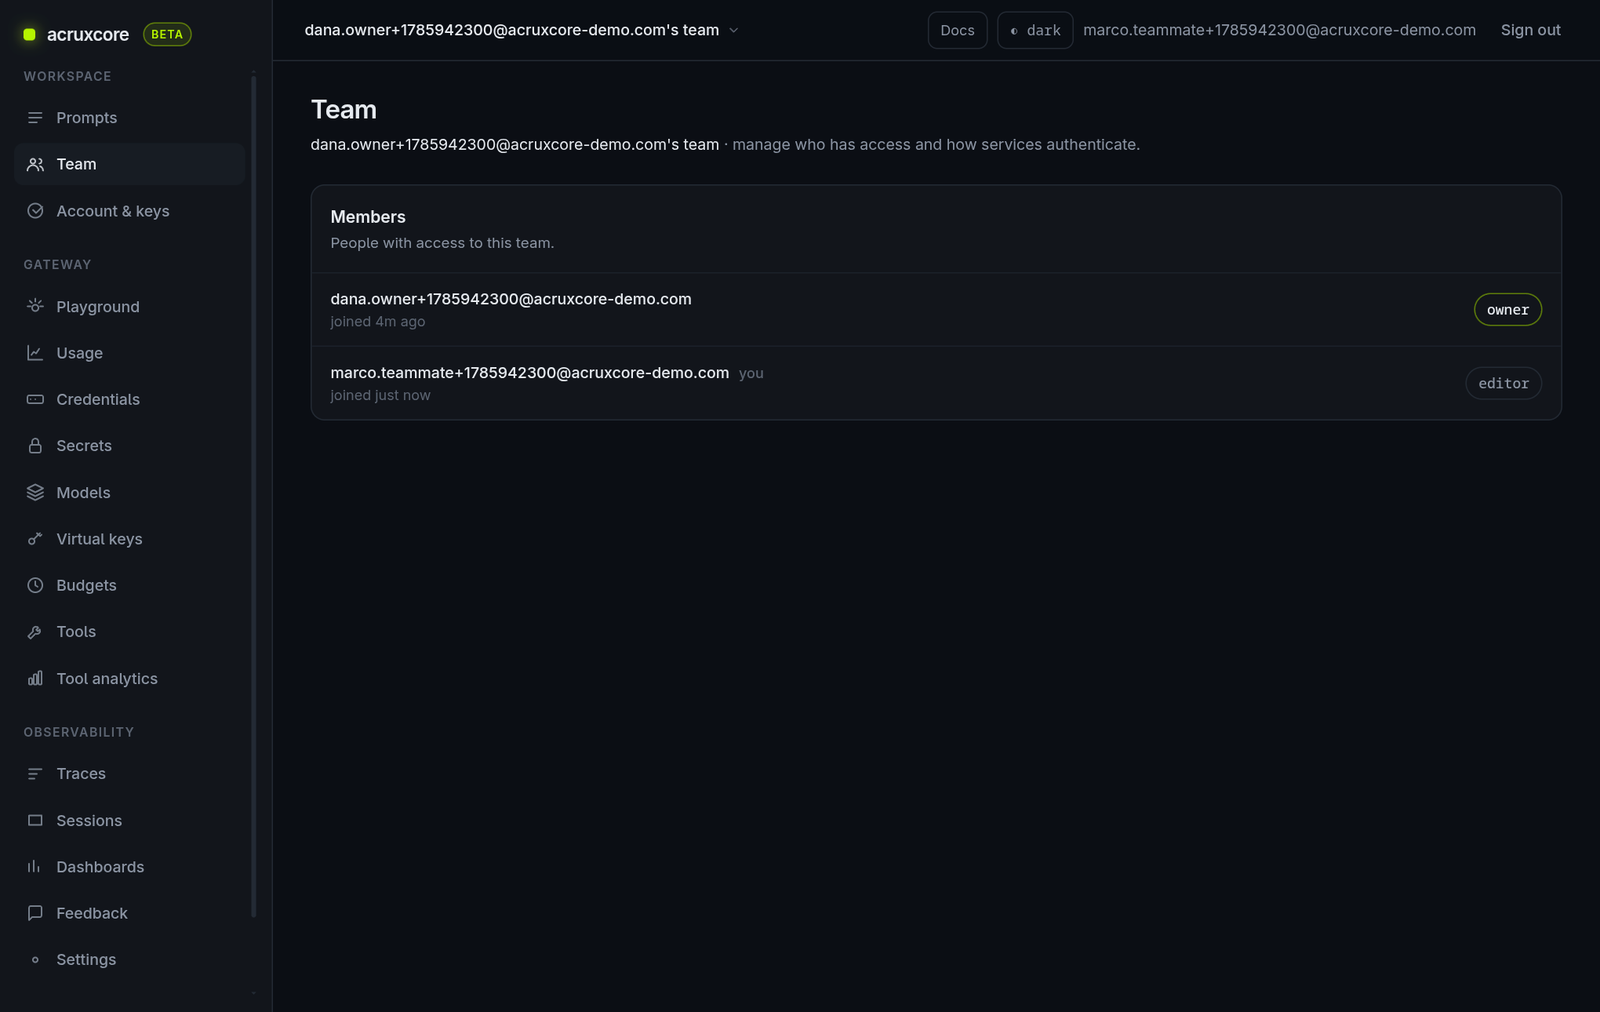This screenshot has width=1600, height=1012.
Task: Click the Dashboards bars icon
Action: 35,867
